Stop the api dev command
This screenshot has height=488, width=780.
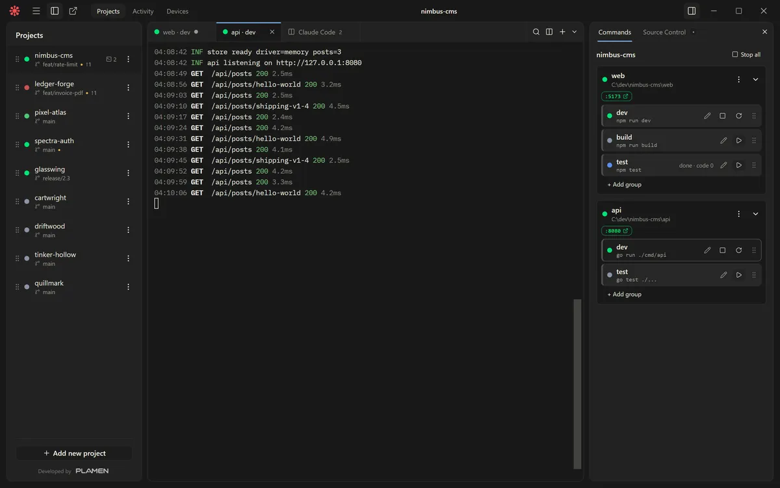click(723, 251)
